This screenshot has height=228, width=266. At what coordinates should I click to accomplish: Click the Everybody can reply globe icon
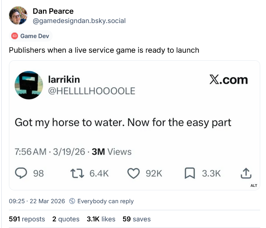coord(72,201)
